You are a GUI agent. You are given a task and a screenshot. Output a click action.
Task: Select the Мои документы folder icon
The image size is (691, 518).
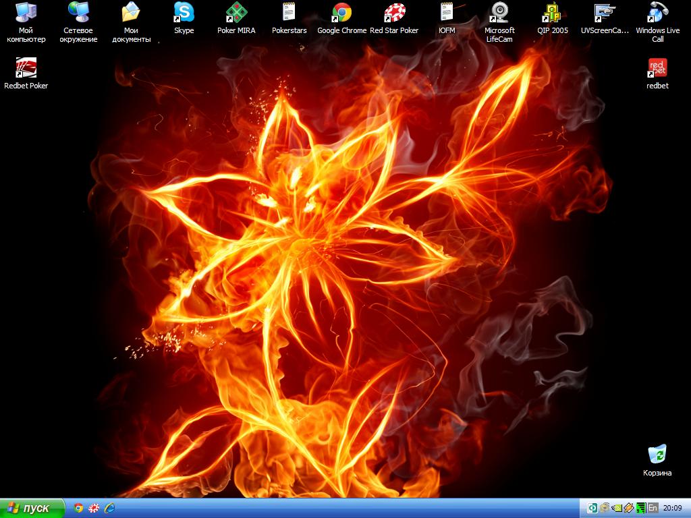coord(131,13)
